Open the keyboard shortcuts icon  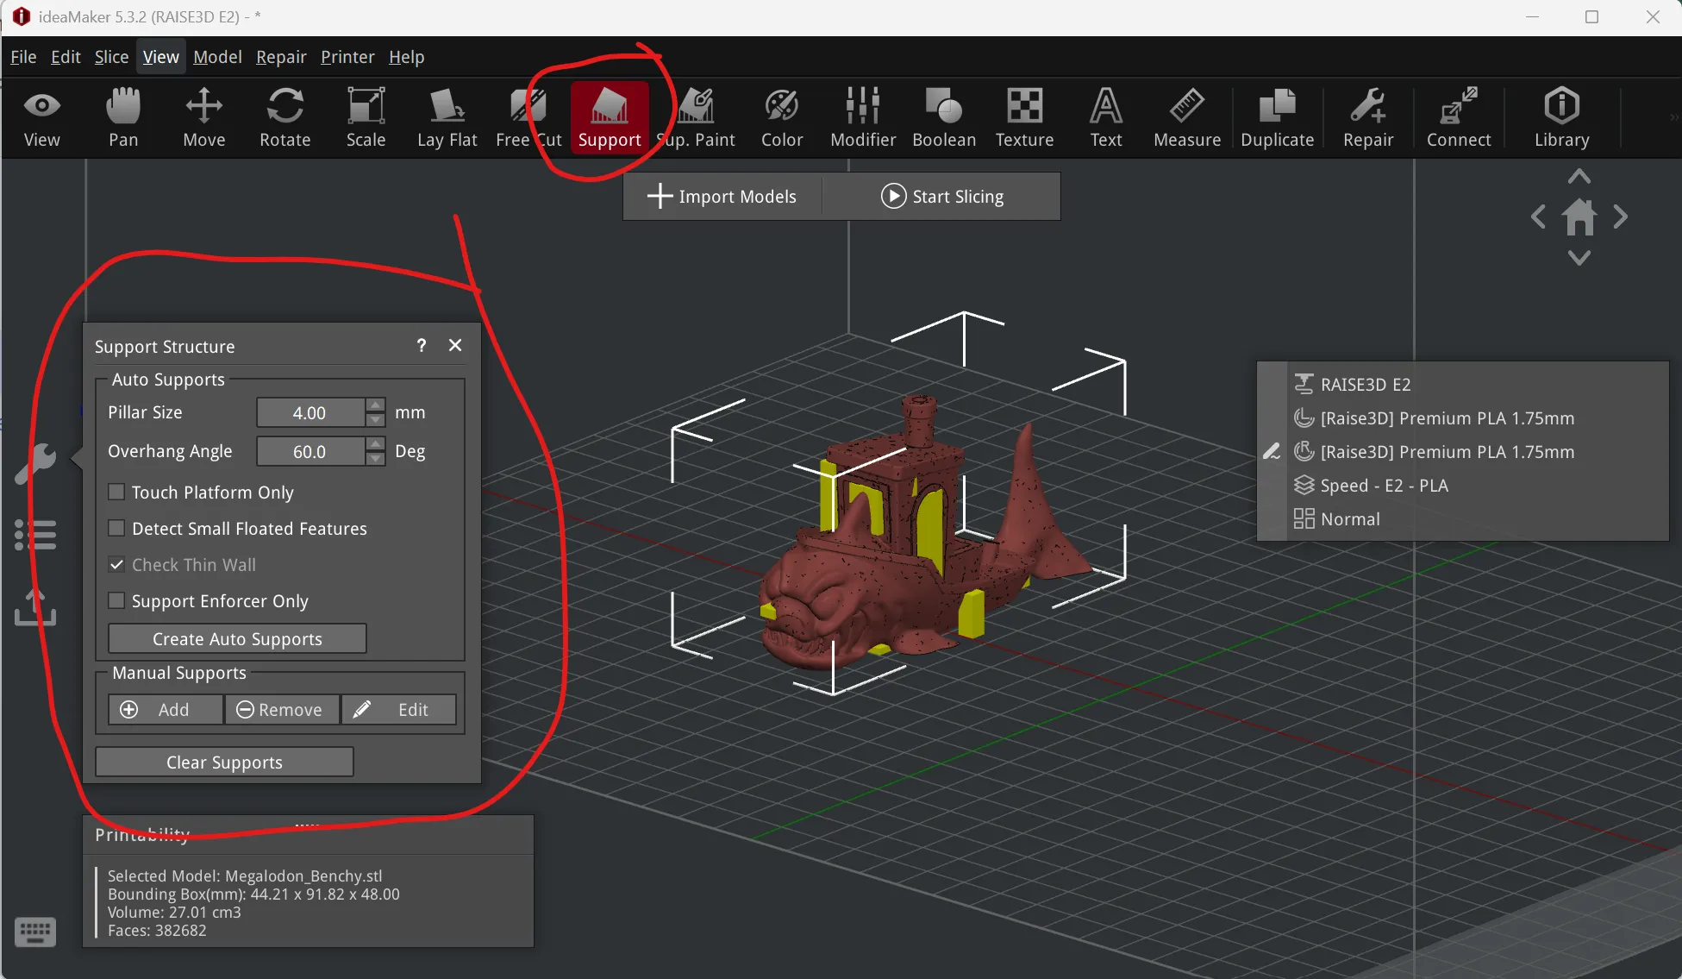(35, 932)
